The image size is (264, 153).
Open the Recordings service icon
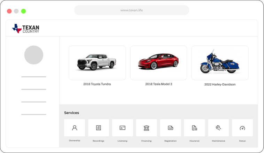point(99,128)
